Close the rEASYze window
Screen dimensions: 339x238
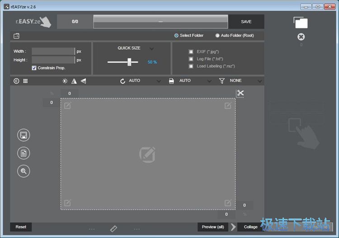tap(330, 7)
